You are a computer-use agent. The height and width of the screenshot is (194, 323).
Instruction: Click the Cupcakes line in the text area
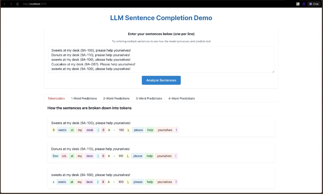pos(93,64)
